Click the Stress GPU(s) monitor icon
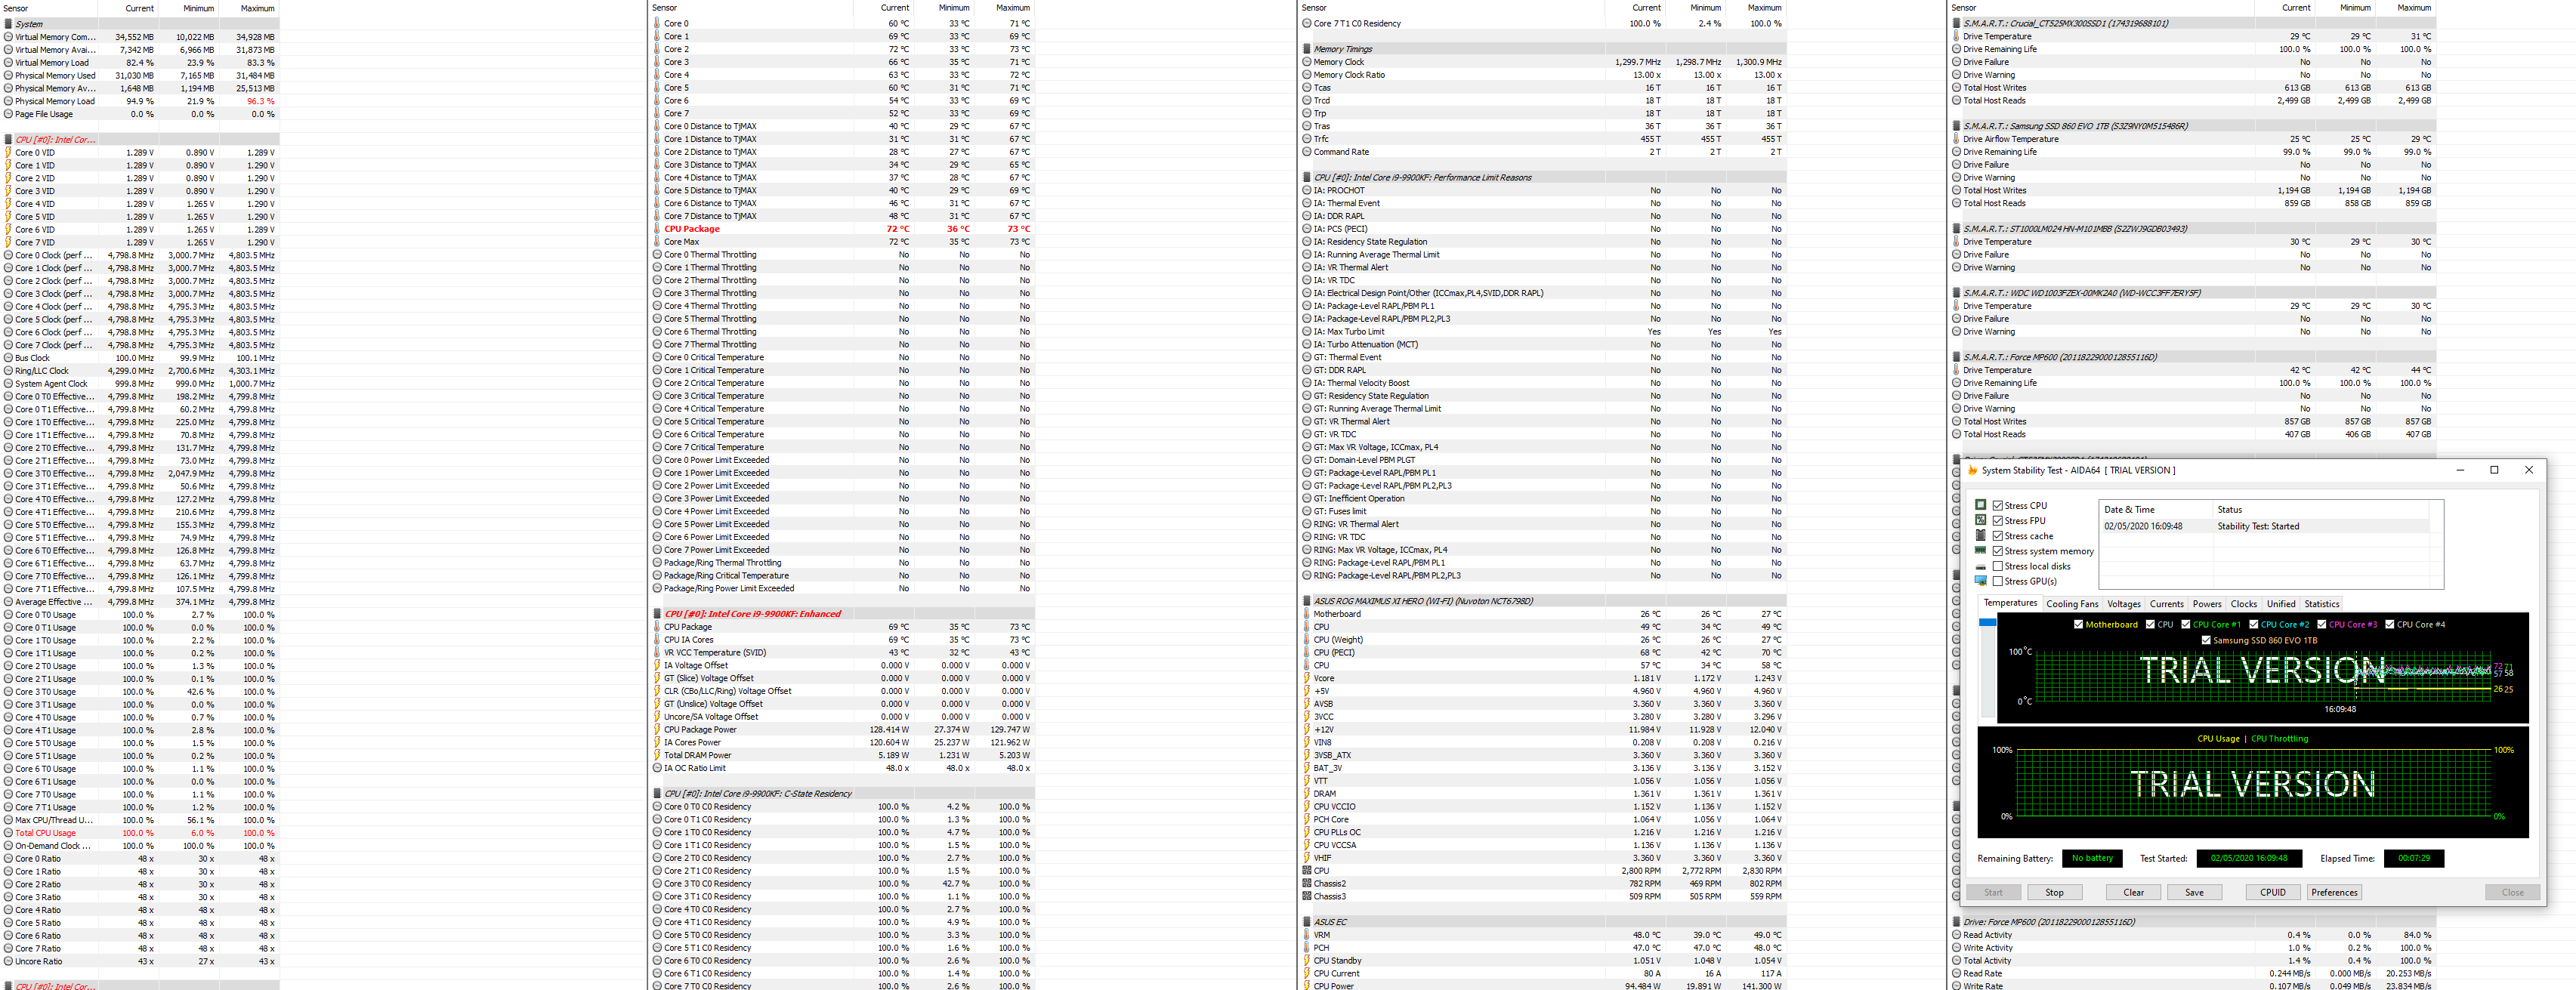This screenshot has height=990, width=2576. tap(1980, 581)
